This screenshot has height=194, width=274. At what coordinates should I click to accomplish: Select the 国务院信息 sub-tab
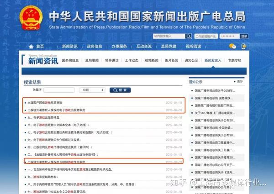pyautogui.click(x=70, y=60)
